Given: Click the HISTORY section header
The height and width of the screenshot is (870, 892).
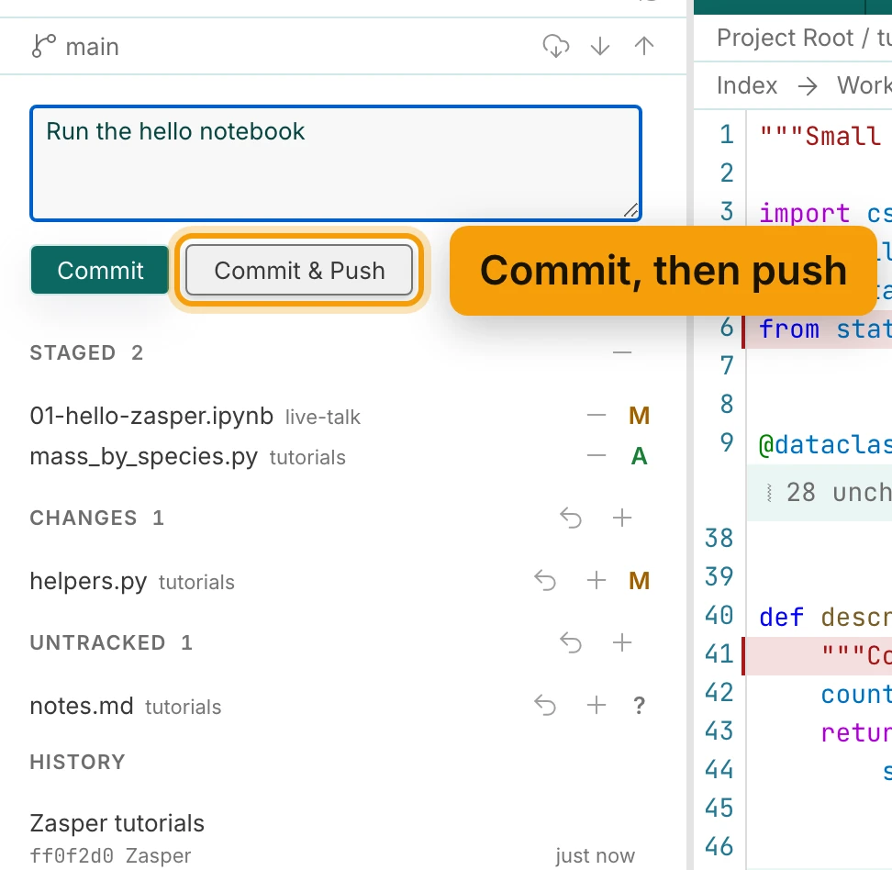Looking at the screenshot, I should [77, 762].
